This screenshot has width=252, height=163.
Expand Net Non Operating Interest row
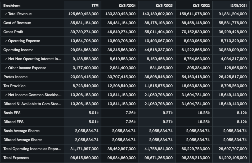[6, 59]
